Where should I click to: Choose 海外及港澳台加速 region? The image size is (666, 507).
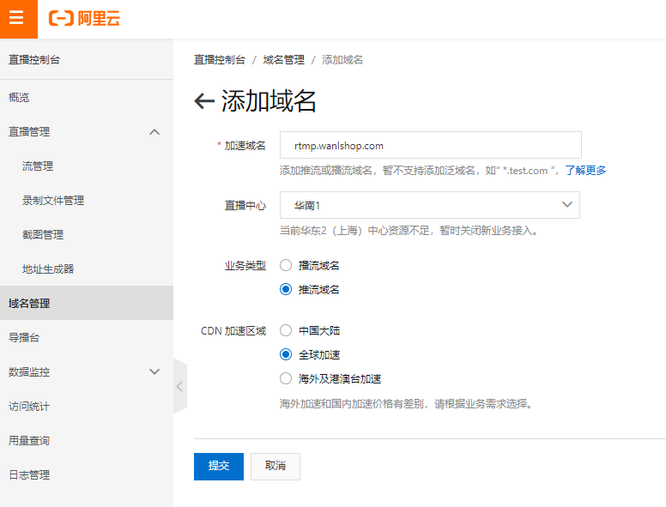286,378
